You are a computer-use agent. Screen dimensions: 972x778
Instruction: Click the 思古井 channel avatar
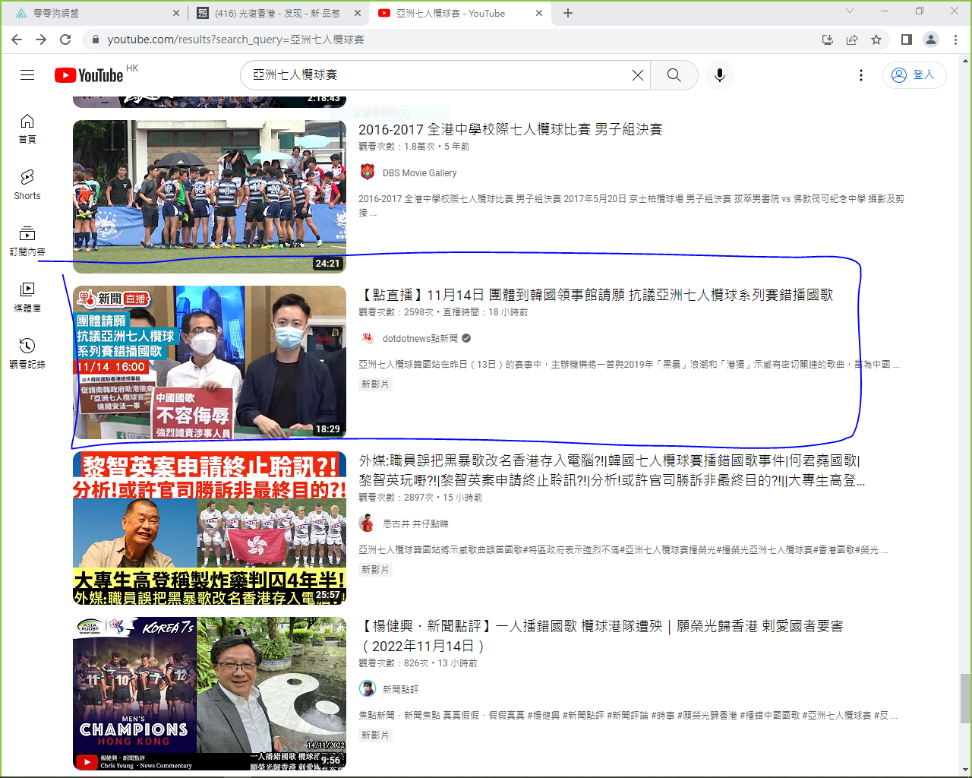[x=368, y=523]
